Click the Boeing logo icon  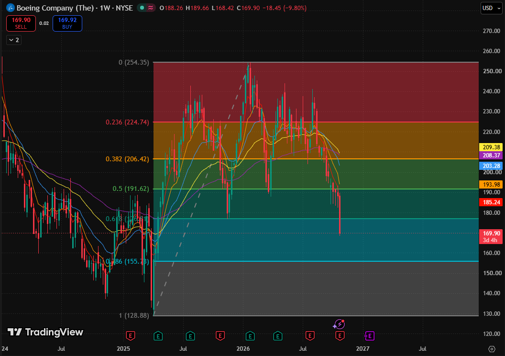pos(11,8)
